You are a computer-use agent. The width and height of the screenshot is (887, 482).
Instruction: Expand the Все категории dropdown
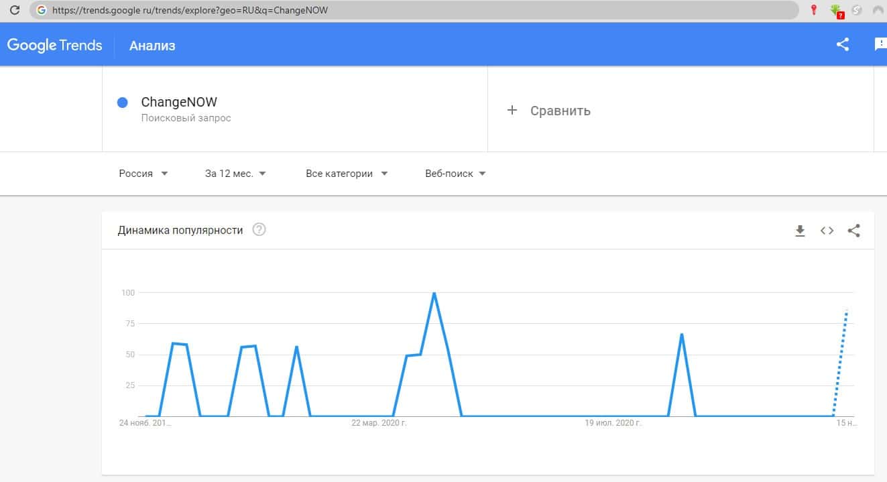[347, 174]
